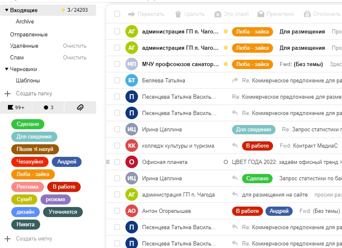Image resolution: width=342 pixels, height=248 pixels.
Task: Collapse the Черновики folder triangle
Action: [7, 69]
